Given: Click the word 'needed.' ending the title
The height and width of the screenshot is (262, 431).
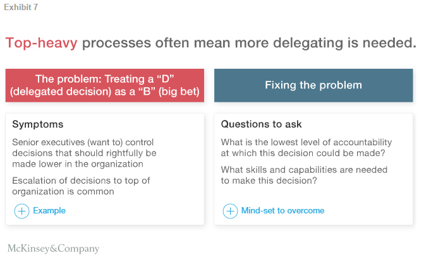Looking at the screenshot, I should pyautogui.click(x=391, y=43).
